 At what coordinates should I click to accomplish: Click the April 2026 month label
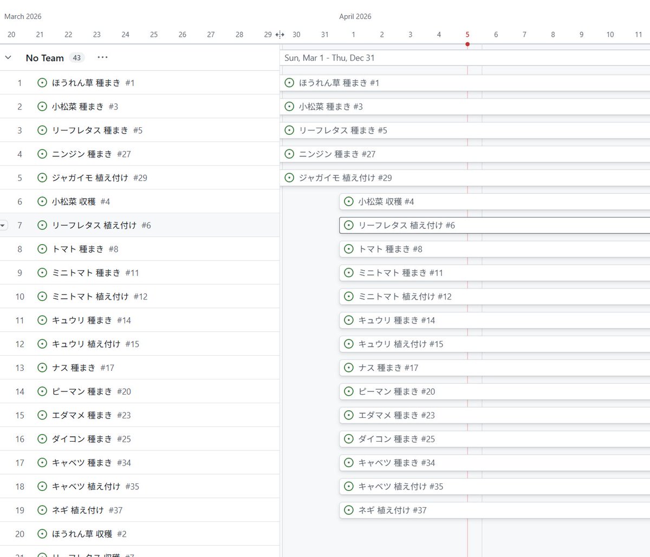[355, 16]
